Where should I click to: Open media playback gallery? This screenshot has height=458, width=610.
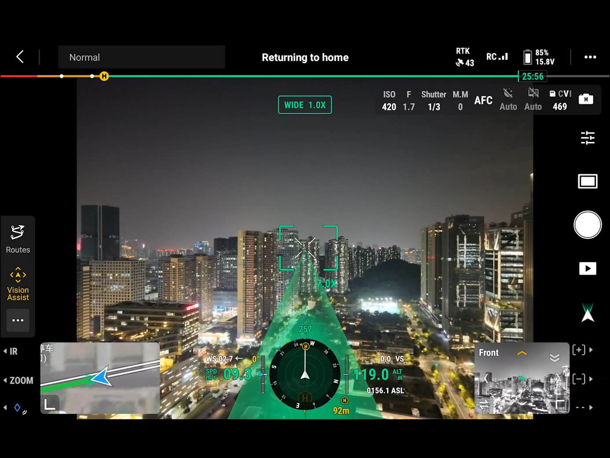pos(587,269)
